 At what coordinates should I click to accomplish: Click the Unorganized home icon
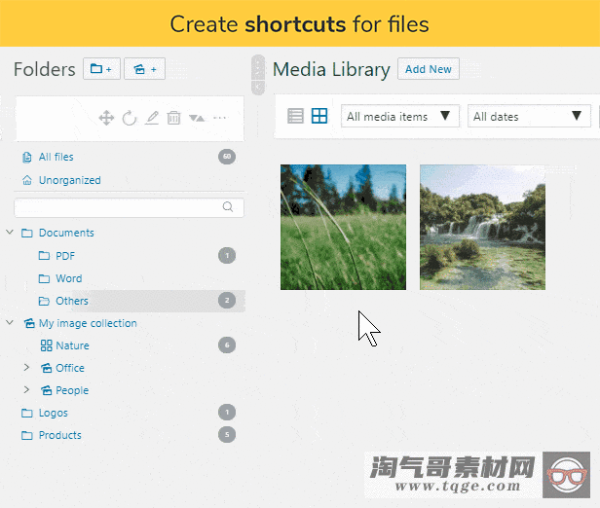click(x=27, y=180)
